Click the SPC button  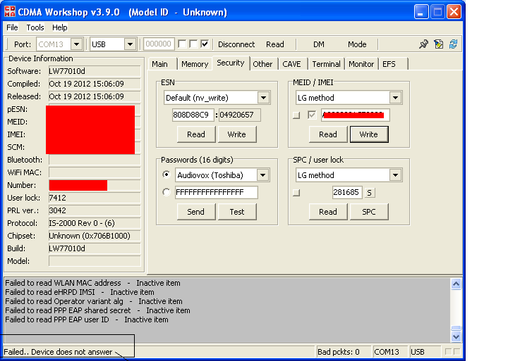[x=369, y=212]
